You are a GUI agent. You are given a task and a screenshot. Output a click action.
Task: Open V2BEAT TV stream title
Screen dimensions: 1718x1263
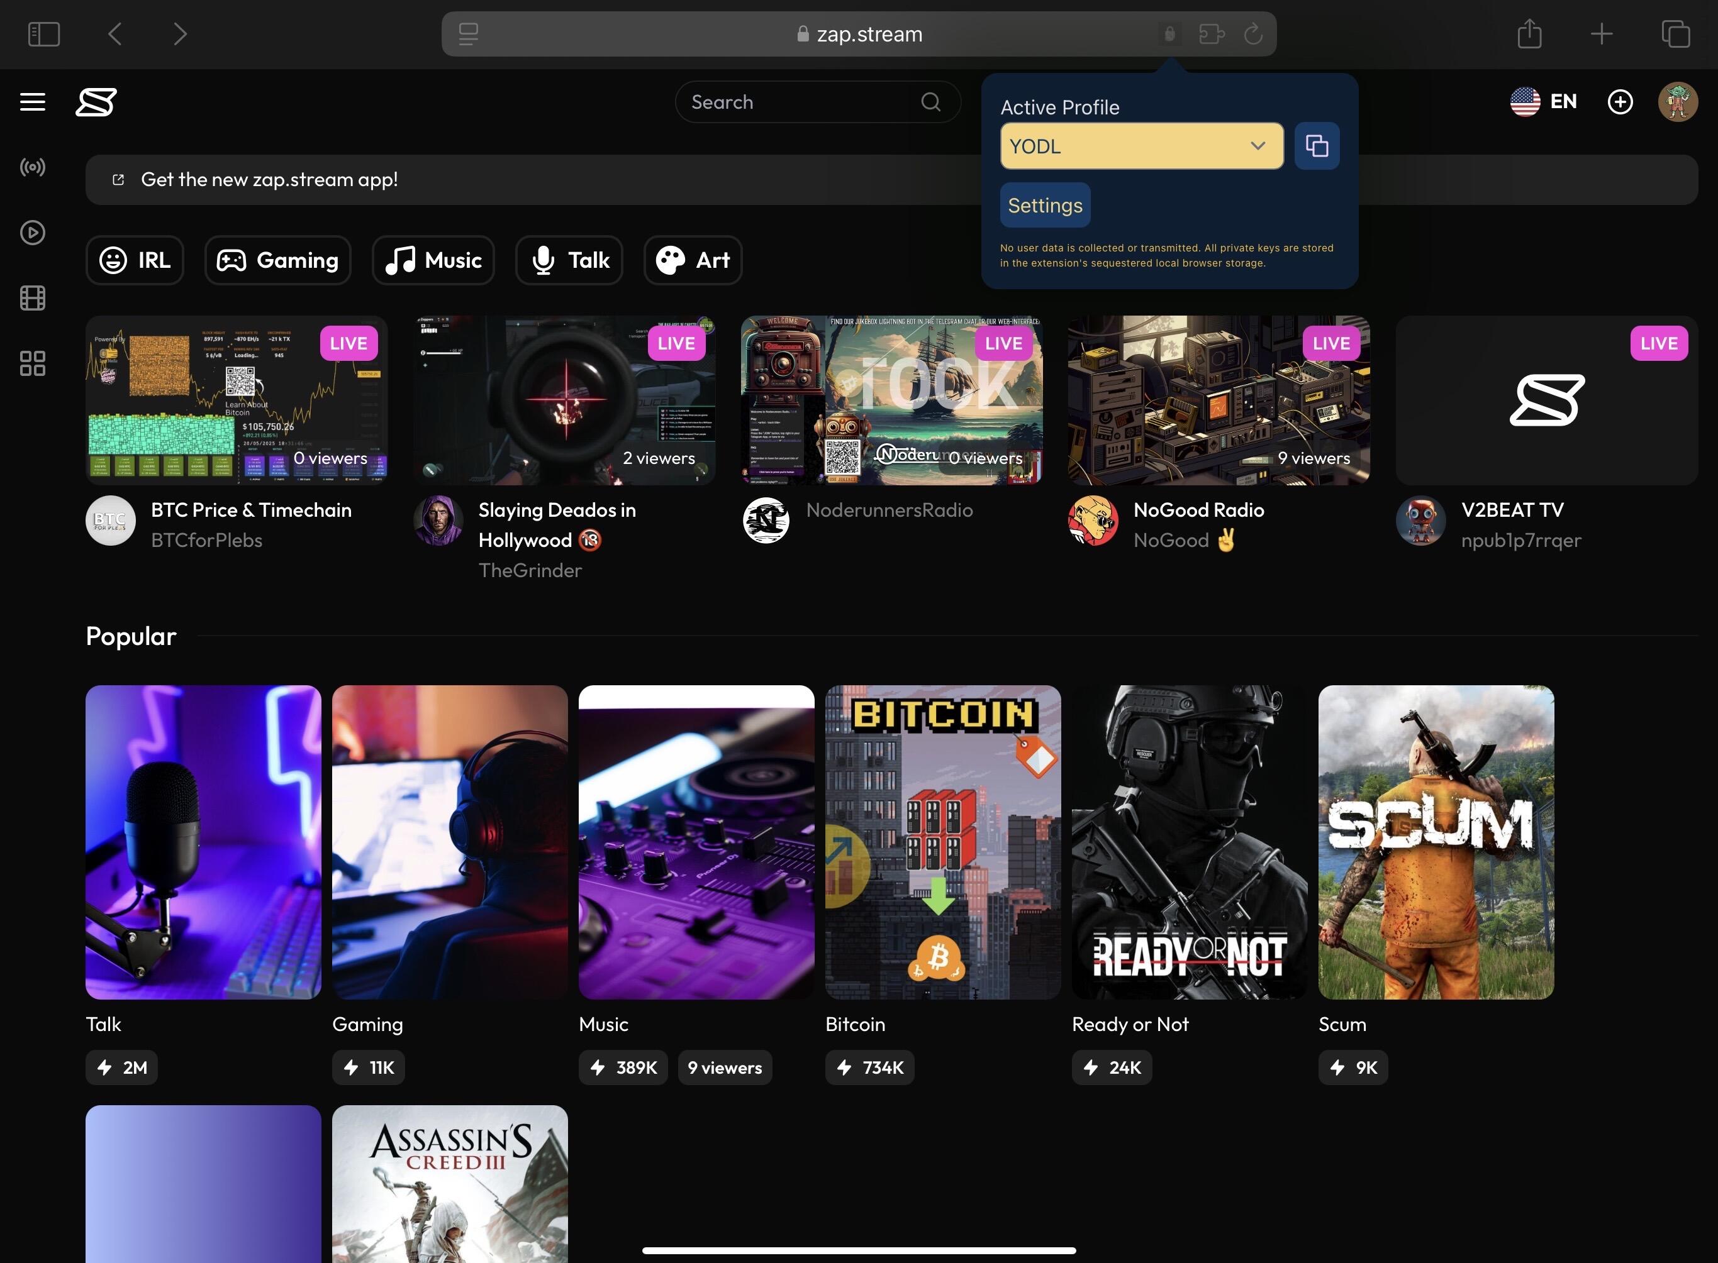1512,510
